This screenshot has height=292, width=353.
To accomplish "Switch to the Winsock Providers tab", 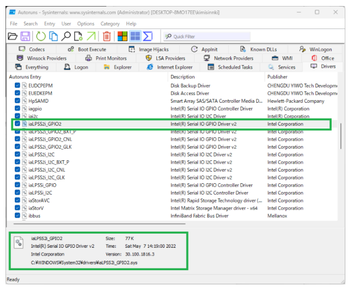I will click(x=42, y=58).
